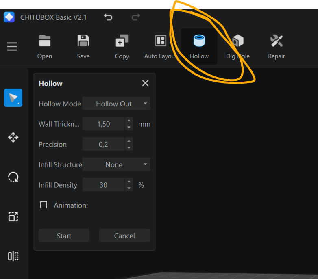
Task: Choose the Select arrow tool
Action: pos(13,98)
